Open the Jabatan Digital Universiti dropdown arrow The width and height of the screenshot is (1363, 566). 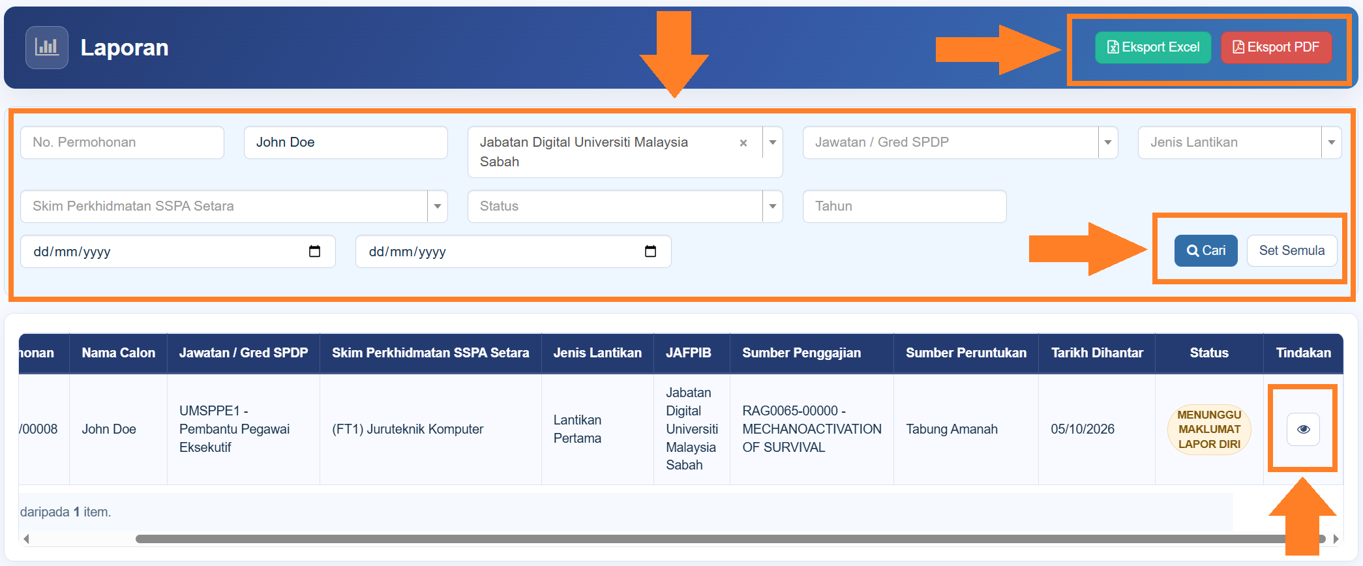(773, 143)
